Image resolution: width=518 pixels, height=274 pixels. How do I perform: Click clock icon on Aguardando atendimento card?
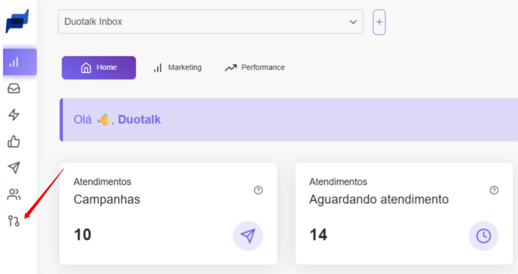(484, 236)
